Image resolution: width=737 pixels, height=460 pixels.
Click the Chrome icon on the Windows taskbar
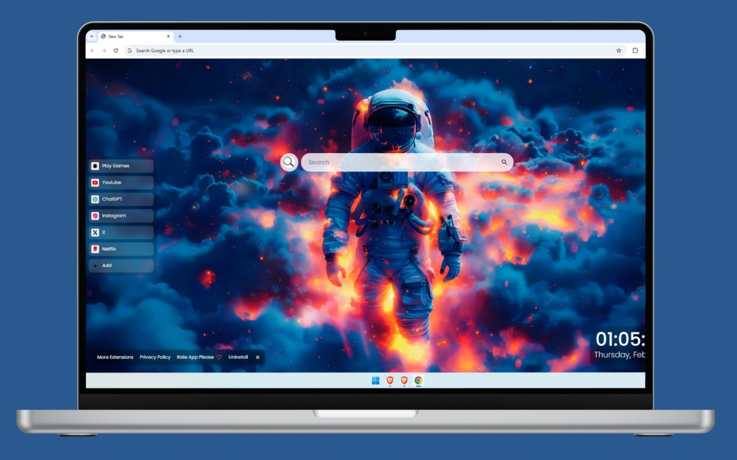[418, 381]
